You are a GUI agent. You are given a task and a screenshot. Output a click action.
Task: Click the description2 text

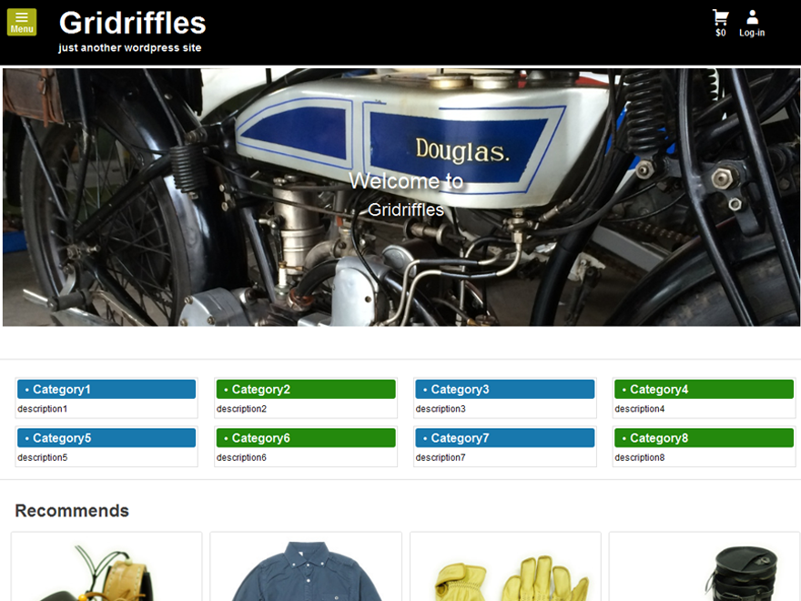[x=241, y=409]
